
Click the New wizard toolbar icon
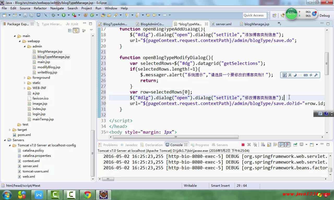tap(4, 15)
